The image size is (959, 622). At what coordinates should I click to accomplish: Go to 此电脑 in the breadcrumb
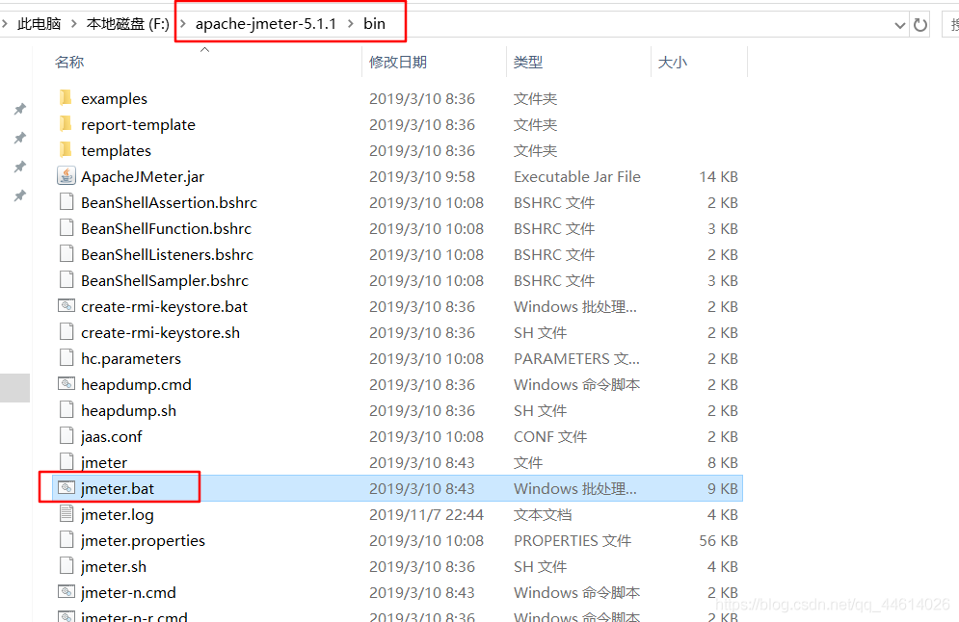pyautogui.click(x=40, y=24)
